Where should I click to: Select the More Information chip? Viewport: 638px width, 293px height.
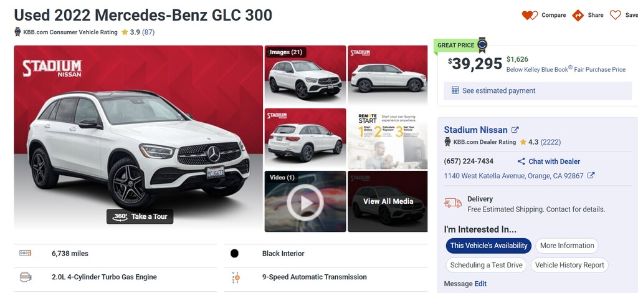click(567, 246)
